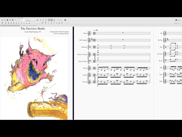
Task: Click the Feedback button
Action: (178, 20)
